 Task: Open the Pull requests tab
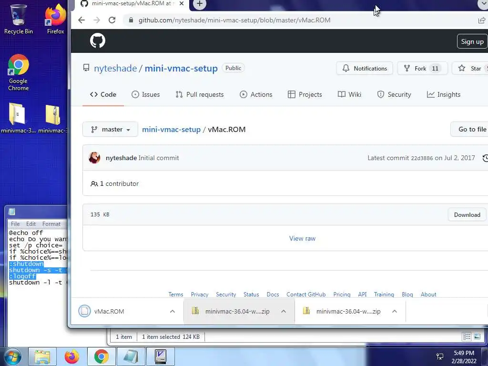tap(200, 95)
